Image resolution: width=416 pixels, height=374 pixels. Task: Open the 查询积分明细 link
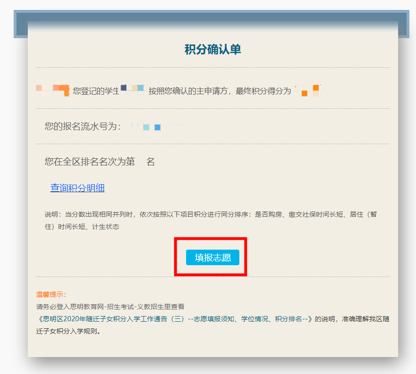coord(77,188)
